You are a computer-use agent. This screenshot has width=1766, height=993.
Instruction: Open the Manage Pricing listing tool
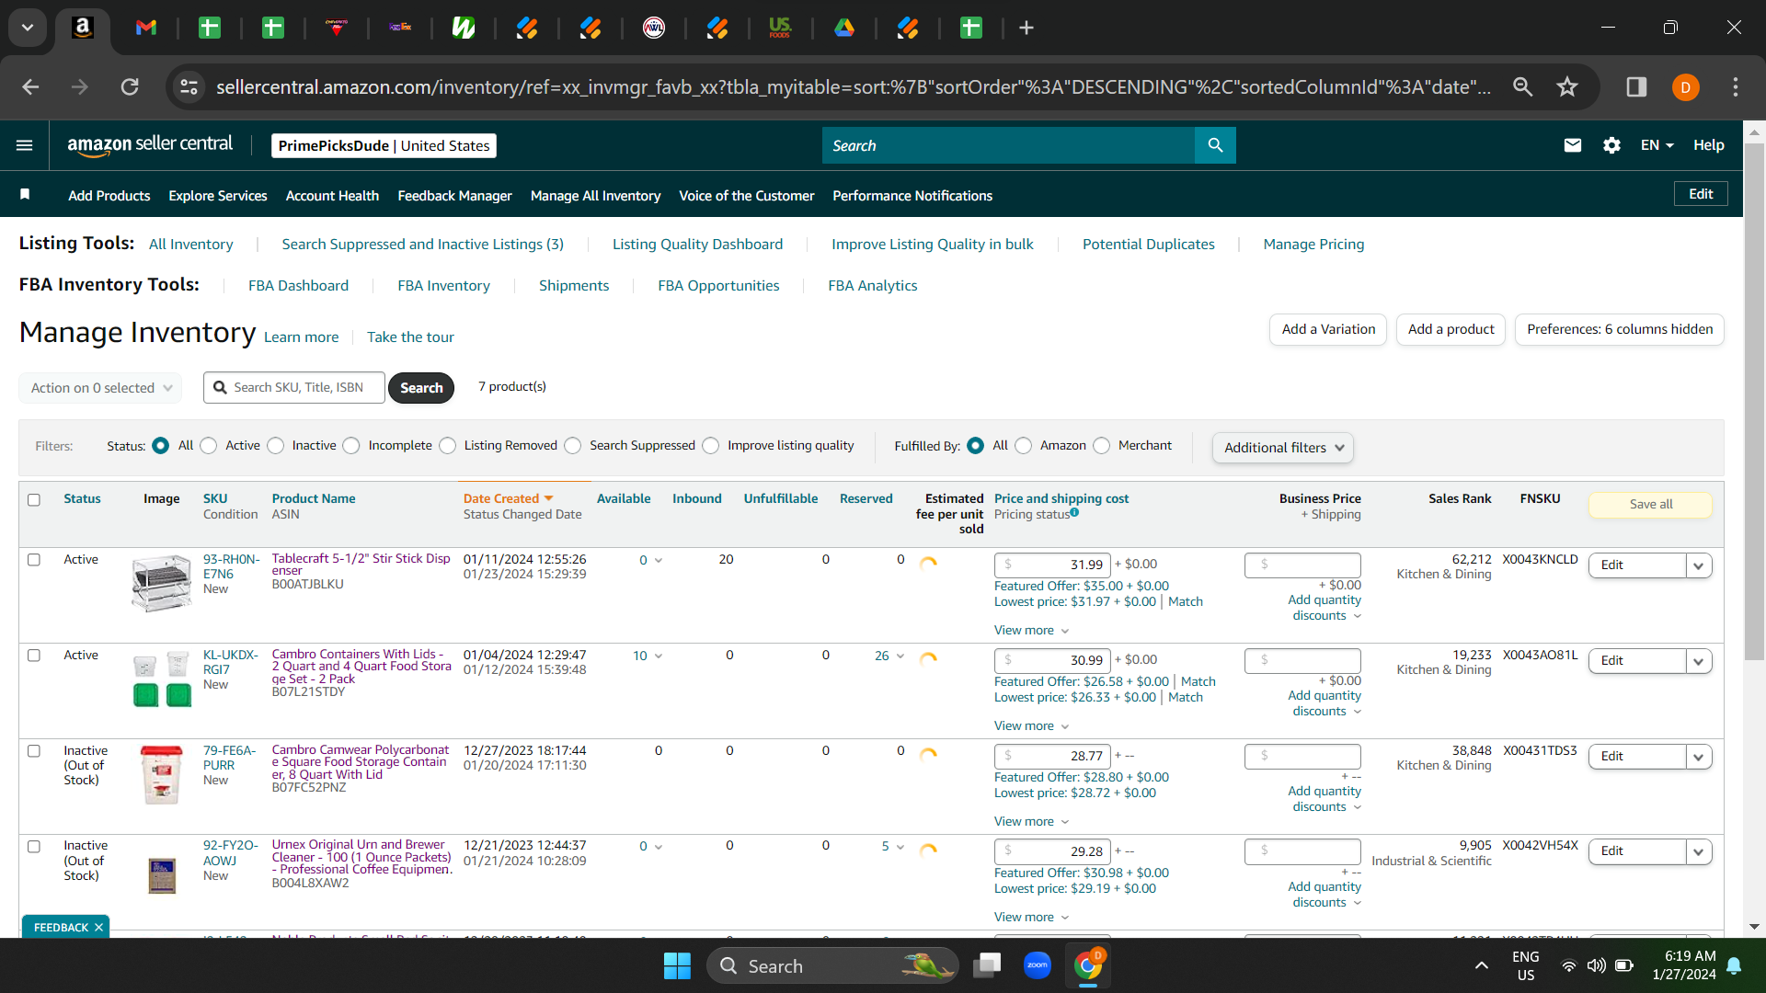click(x=1313, y=245)
